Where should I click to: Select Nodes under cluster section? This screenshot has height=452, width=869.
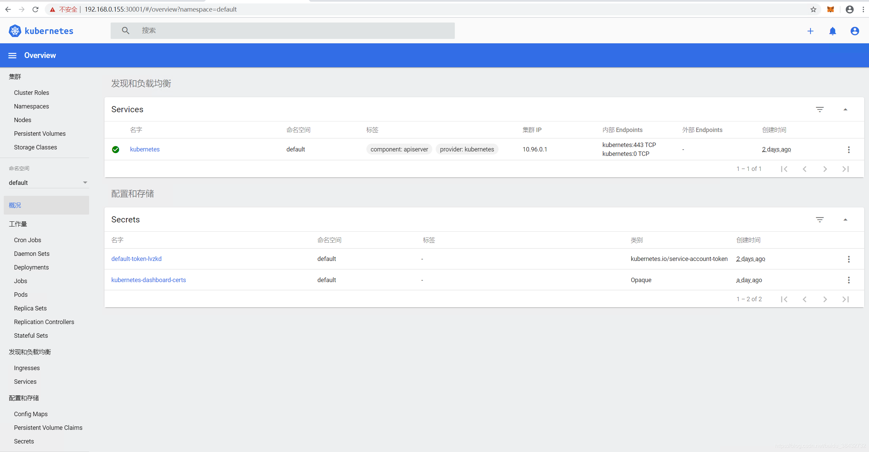point(23,120)
